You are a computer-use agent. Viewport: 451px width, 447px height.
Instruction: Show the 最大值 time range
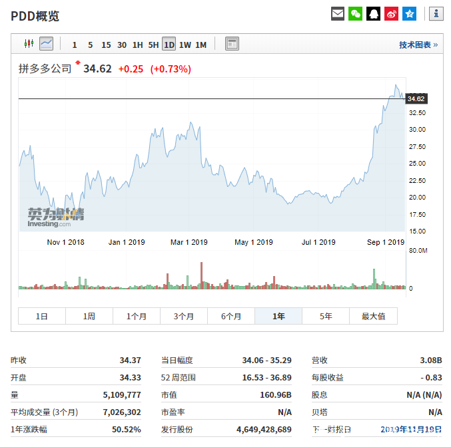tap(373, 316)
